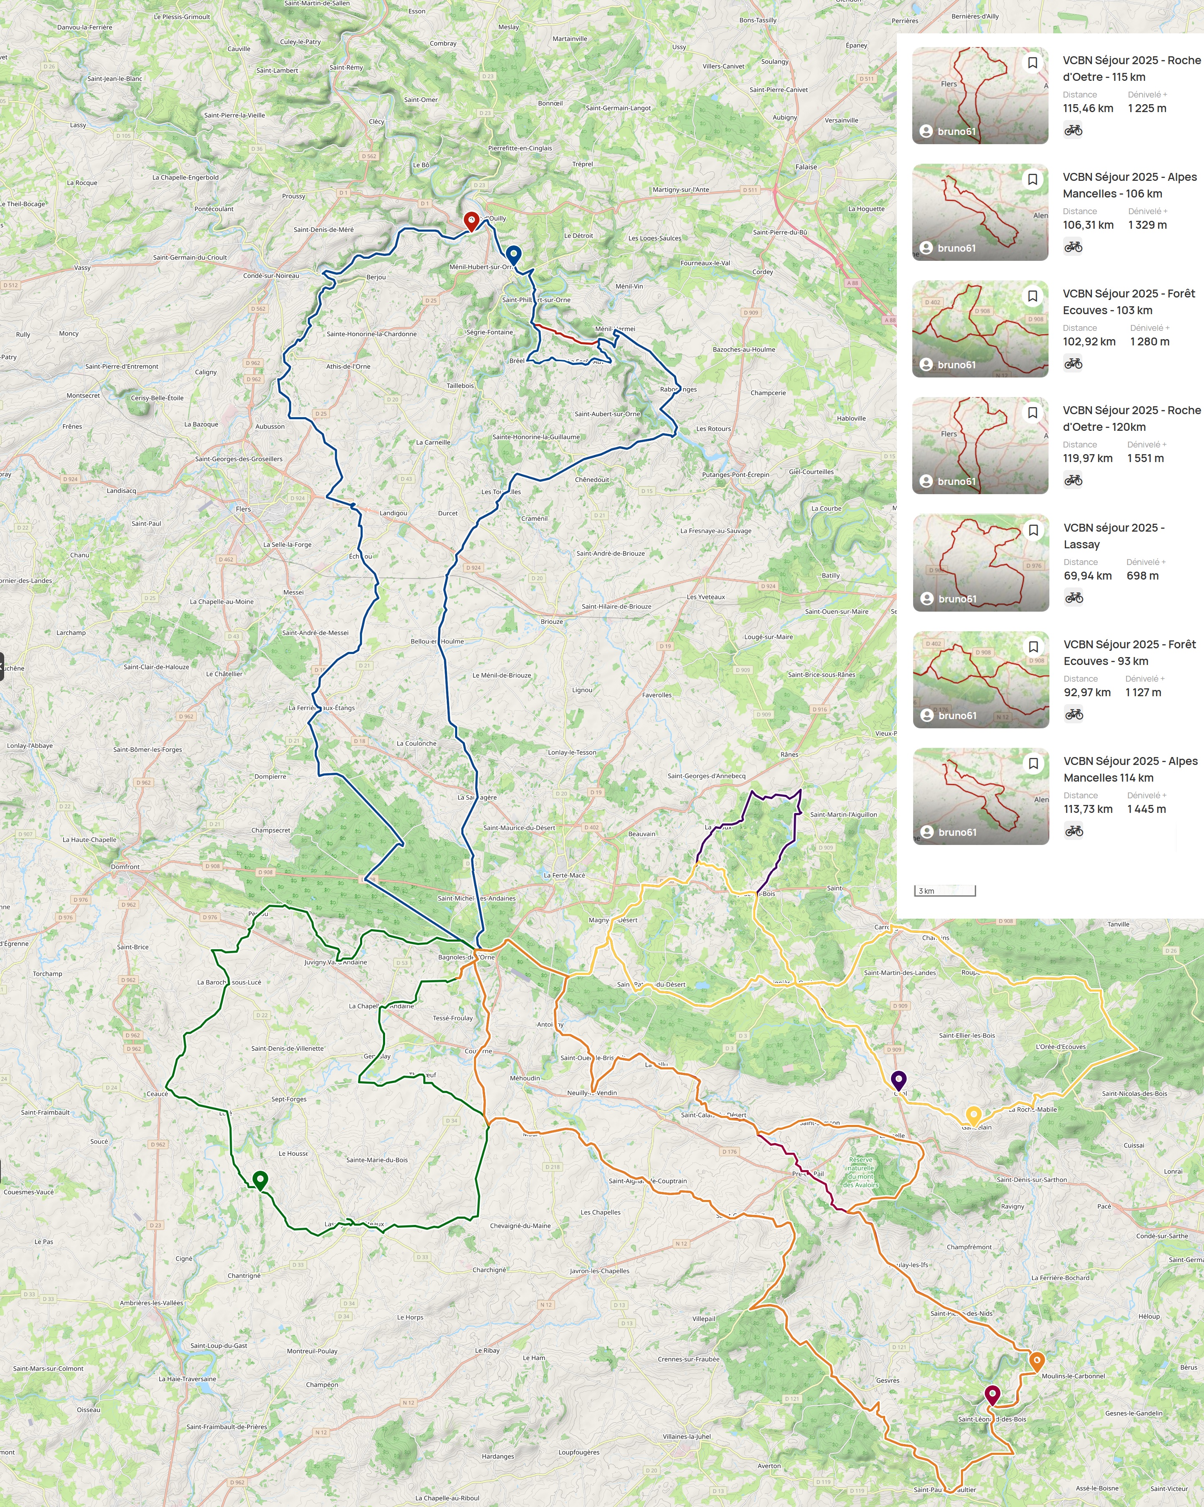
Task: Click the yellow map pin near Gandelain
Action: pos(973,1115)
